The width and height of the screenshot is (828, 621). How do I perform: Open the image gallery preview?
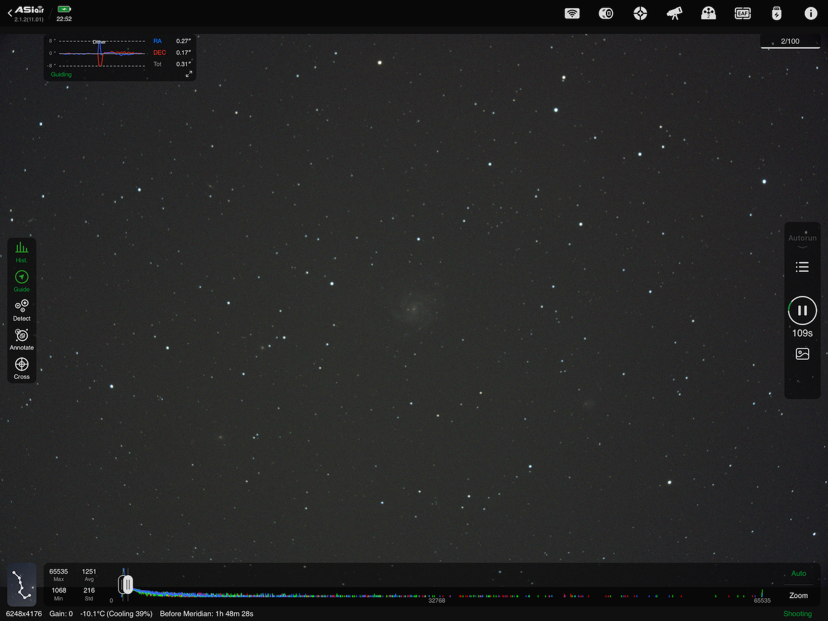(x=802, y=354)
